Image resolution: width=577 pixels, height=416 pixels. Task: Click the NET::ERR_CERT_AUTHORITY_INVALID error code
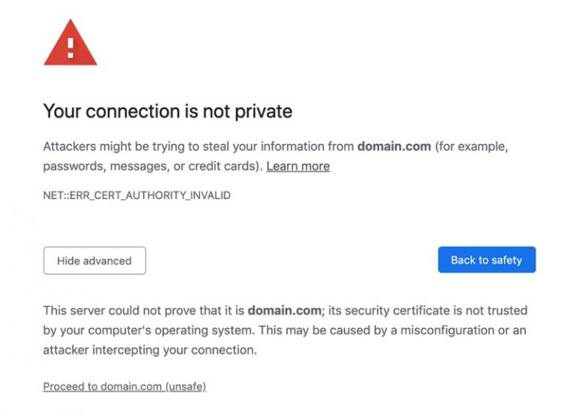tap(136, 195)
